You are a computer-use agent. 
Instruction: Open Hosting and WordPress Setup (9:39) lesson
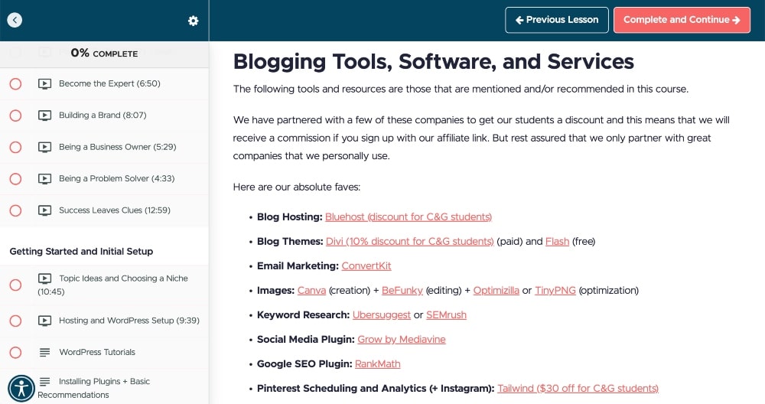[129, 321]
